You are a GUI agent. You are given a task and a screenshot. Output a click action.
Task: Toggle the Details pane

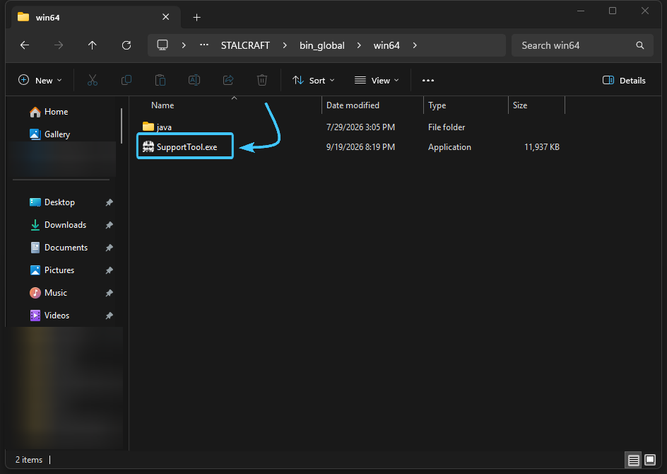(624, 80)
